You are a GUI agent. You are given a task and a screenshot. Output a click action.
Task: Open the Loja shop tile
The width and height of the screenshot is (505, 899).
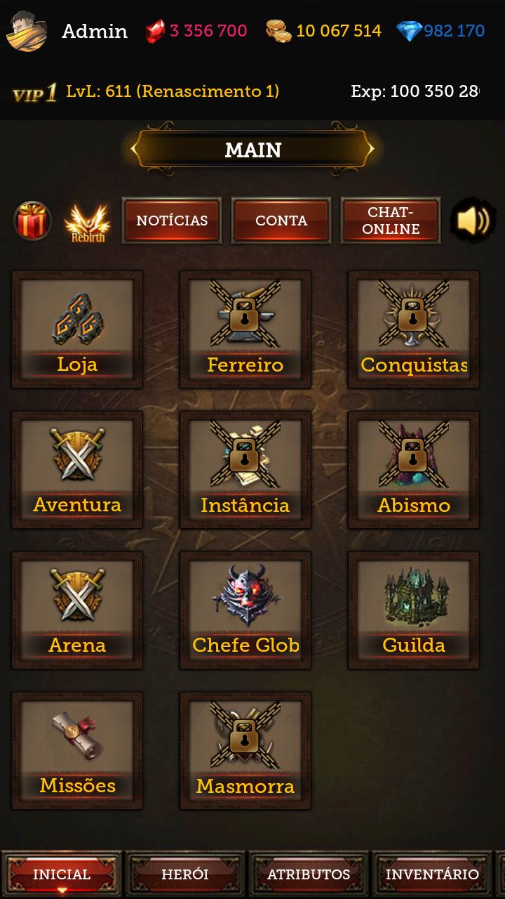(x=77, y=329)
